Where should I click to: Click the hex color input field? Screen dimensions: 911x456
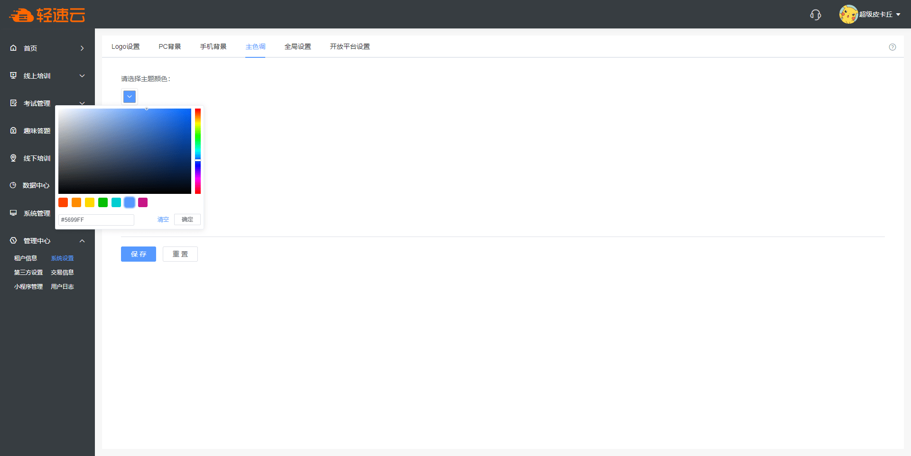pyautogui.click(x=96, y=220)
